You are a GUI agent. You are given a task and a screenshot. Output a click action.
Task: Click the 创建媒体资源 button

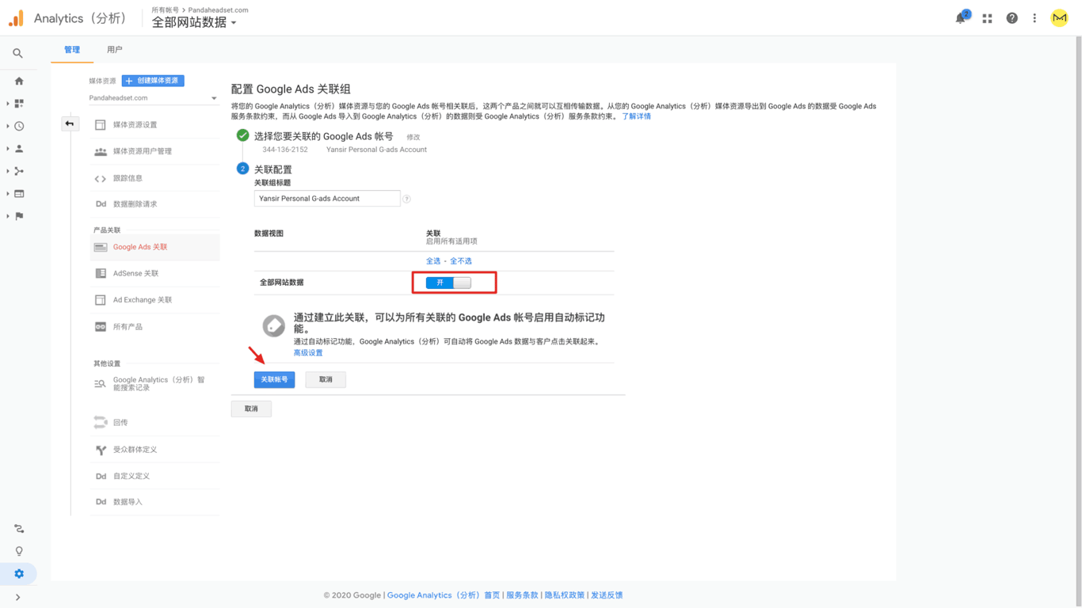[x=153, y=81]
